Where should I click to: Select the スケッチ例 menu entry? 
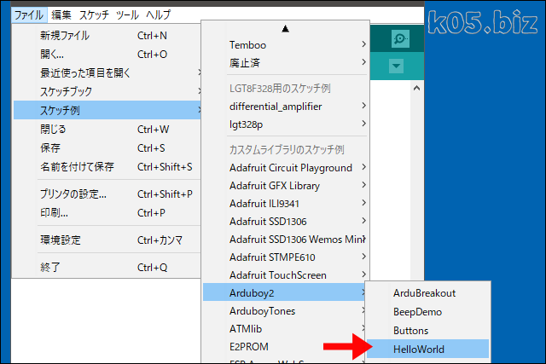pos(107,110)
